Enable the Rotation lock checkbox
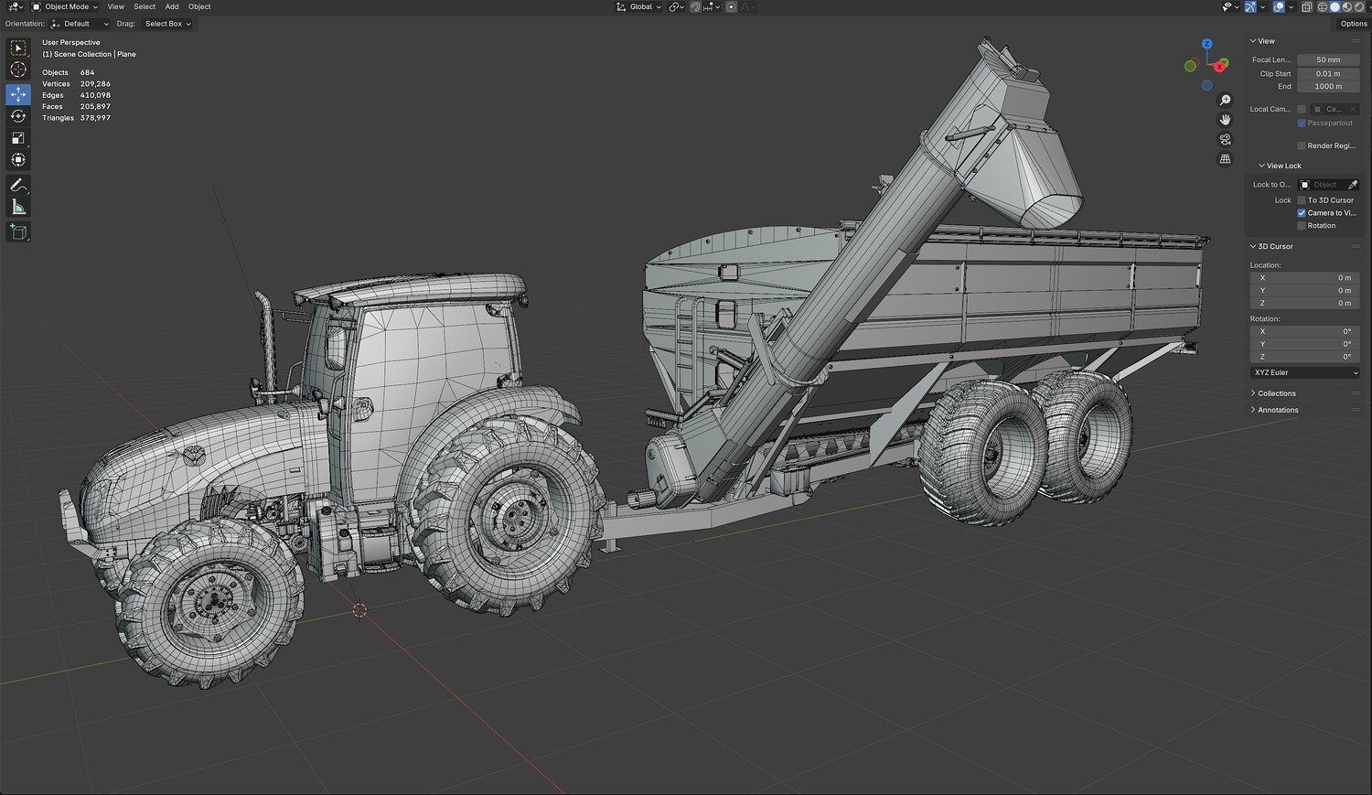The image size is (1372, 795). point(1302,226)
